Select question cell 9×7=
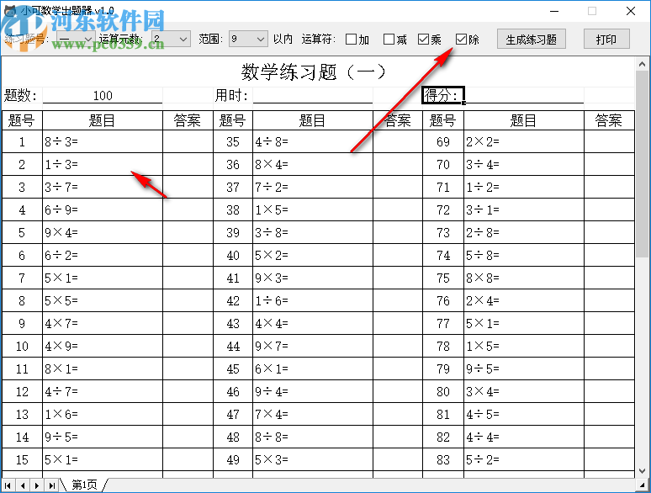 coord(313,346)
